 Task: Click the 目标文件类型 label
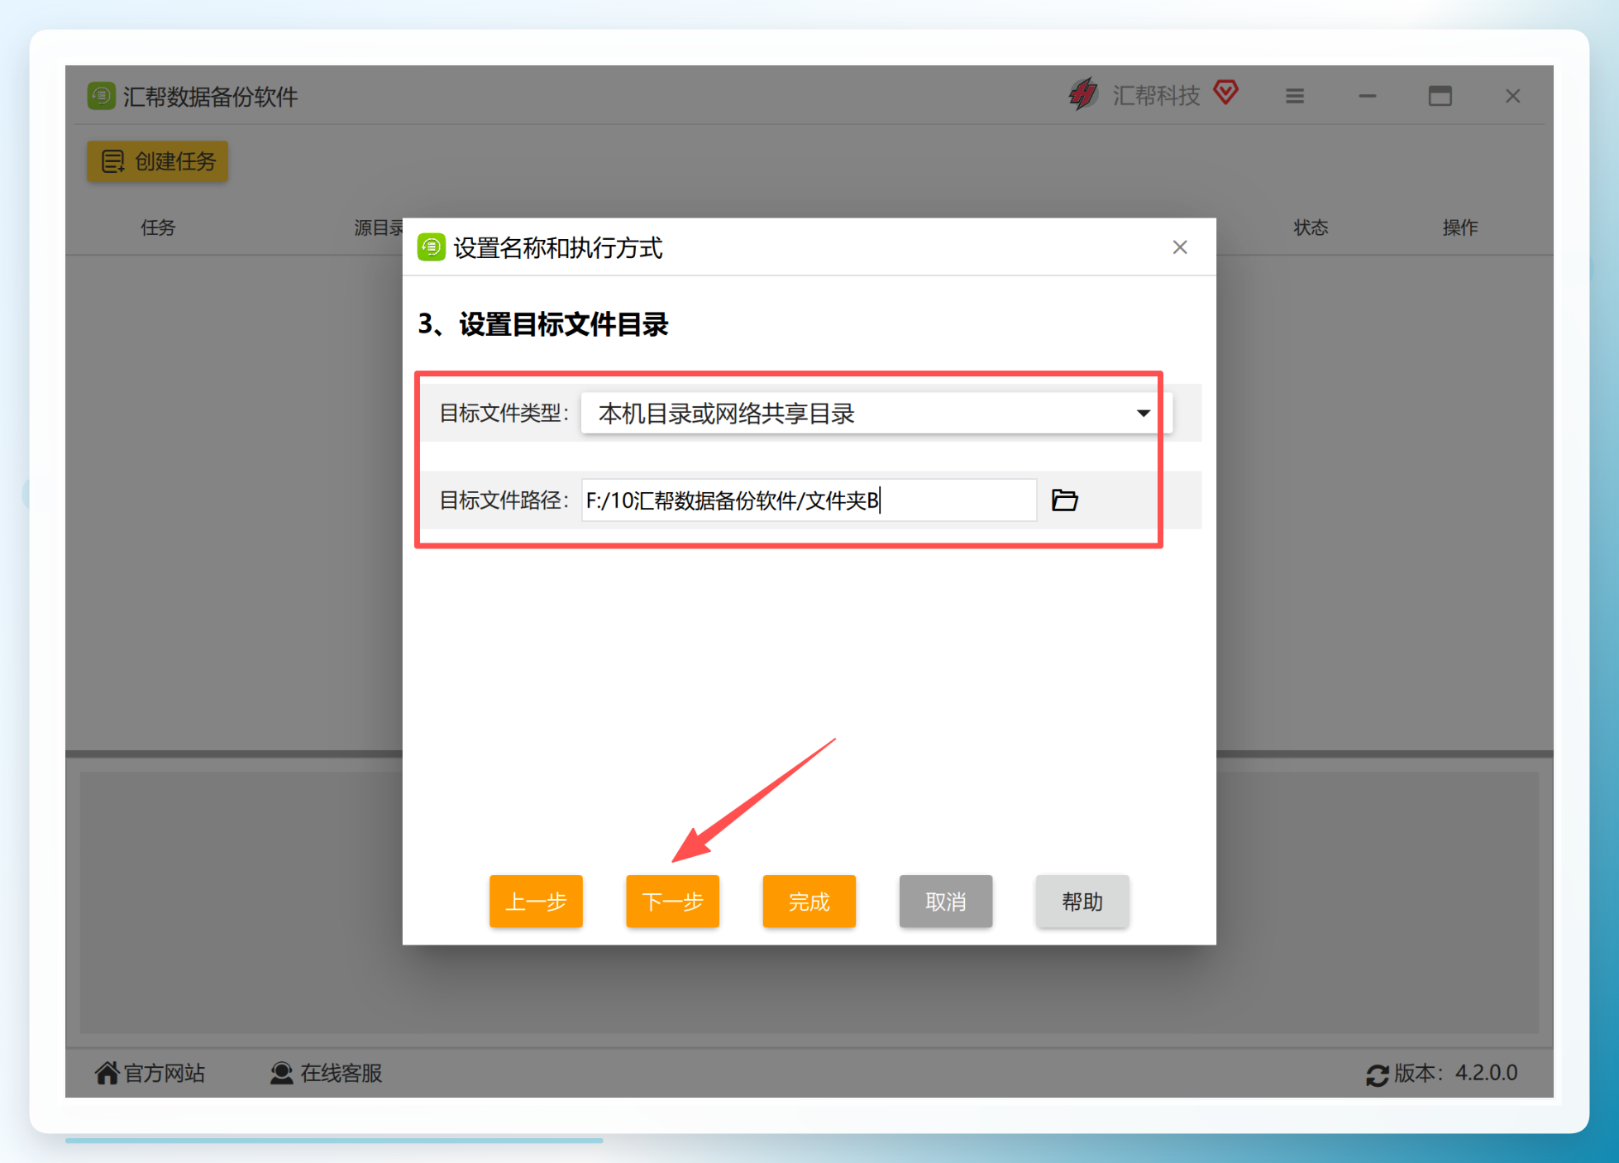coord(504,413)
